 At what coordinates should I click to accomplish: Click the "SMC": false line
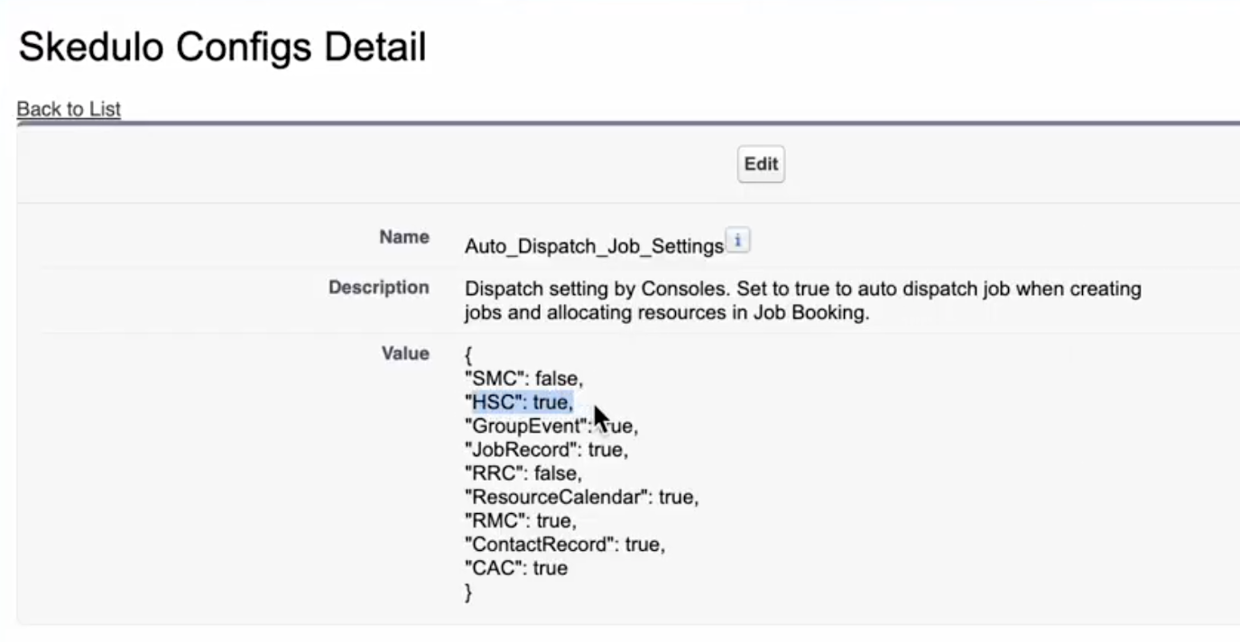pos(523,380)
